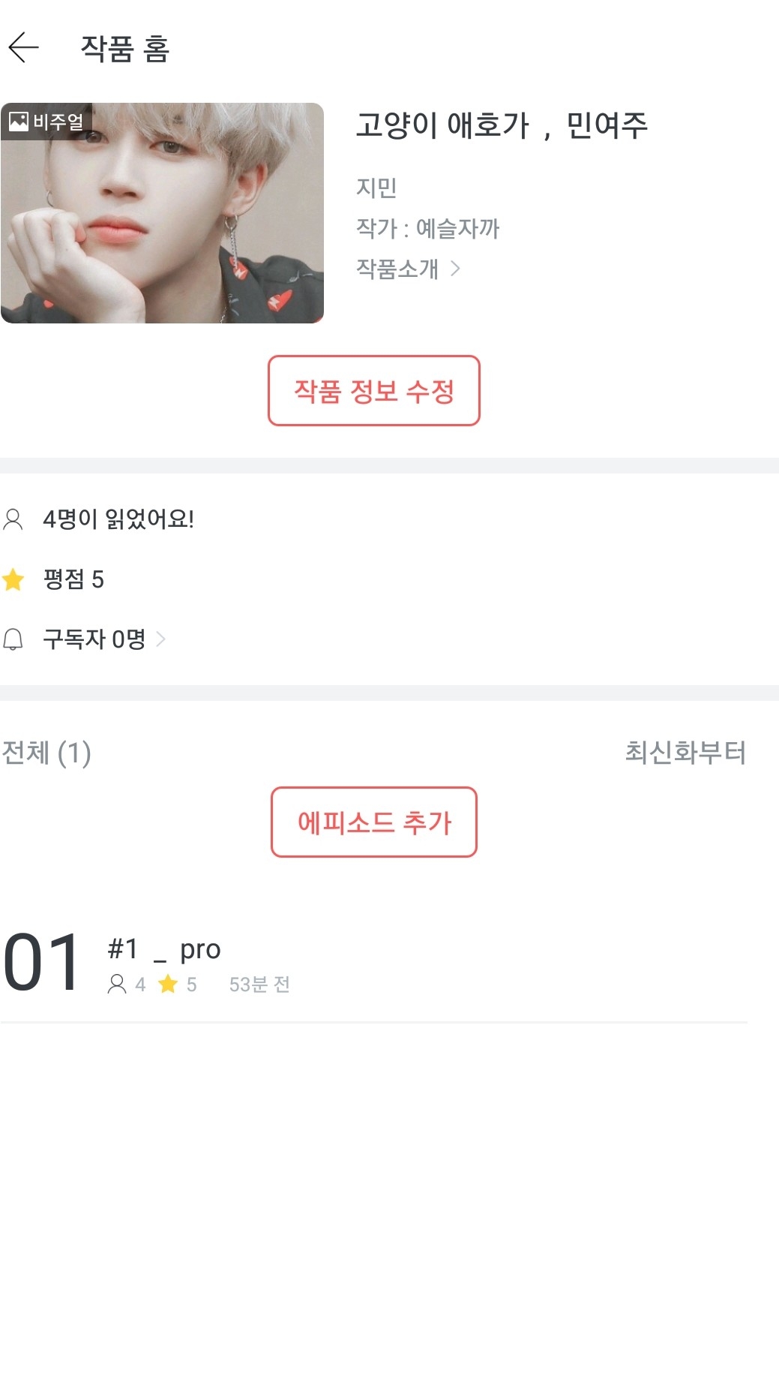779x1386 pixels.
Task: Expand 작품소개 with the chevron
Action: 455,268
